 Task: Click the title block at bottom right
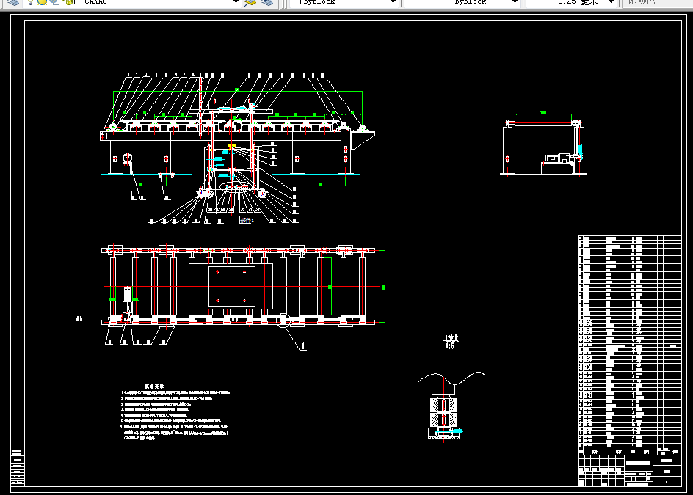pos(630,470)
